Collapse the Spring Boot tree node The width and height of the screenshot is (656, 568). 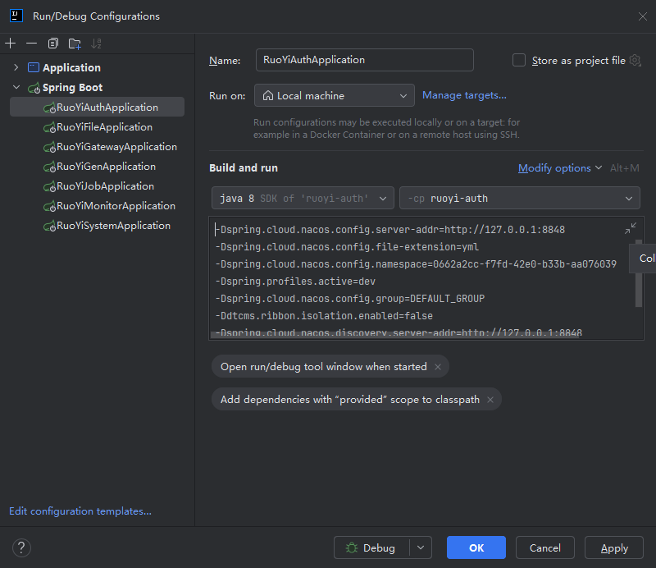(16, 87)
